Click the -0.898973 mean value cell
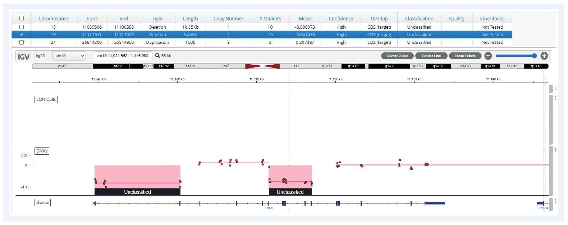 tap(305, 27)
